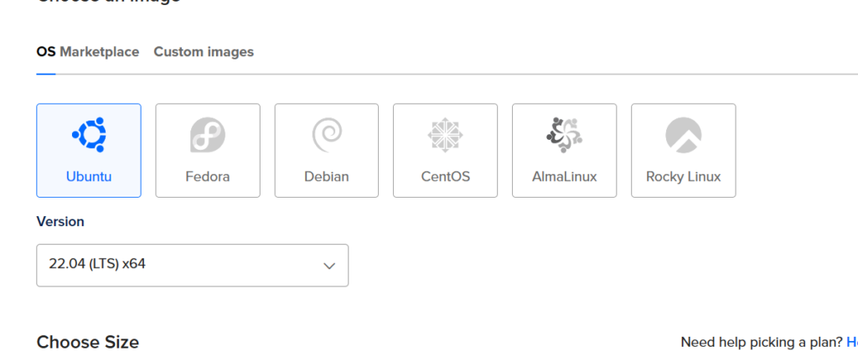Viewport: 858px width, 356px height.
Task: Pick the Debian text label
Action: coord(327,177)
